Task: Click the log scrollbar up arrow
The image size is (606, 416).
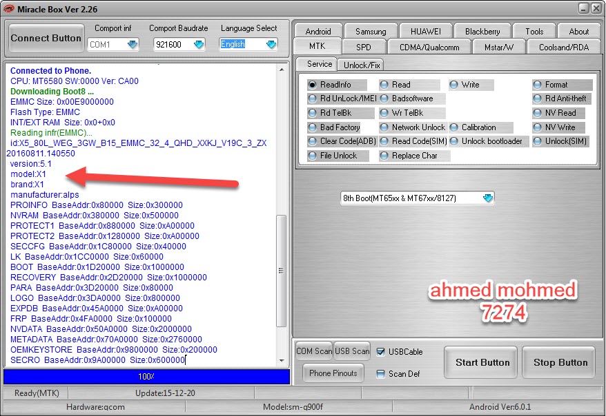Action: pos(282,70)
